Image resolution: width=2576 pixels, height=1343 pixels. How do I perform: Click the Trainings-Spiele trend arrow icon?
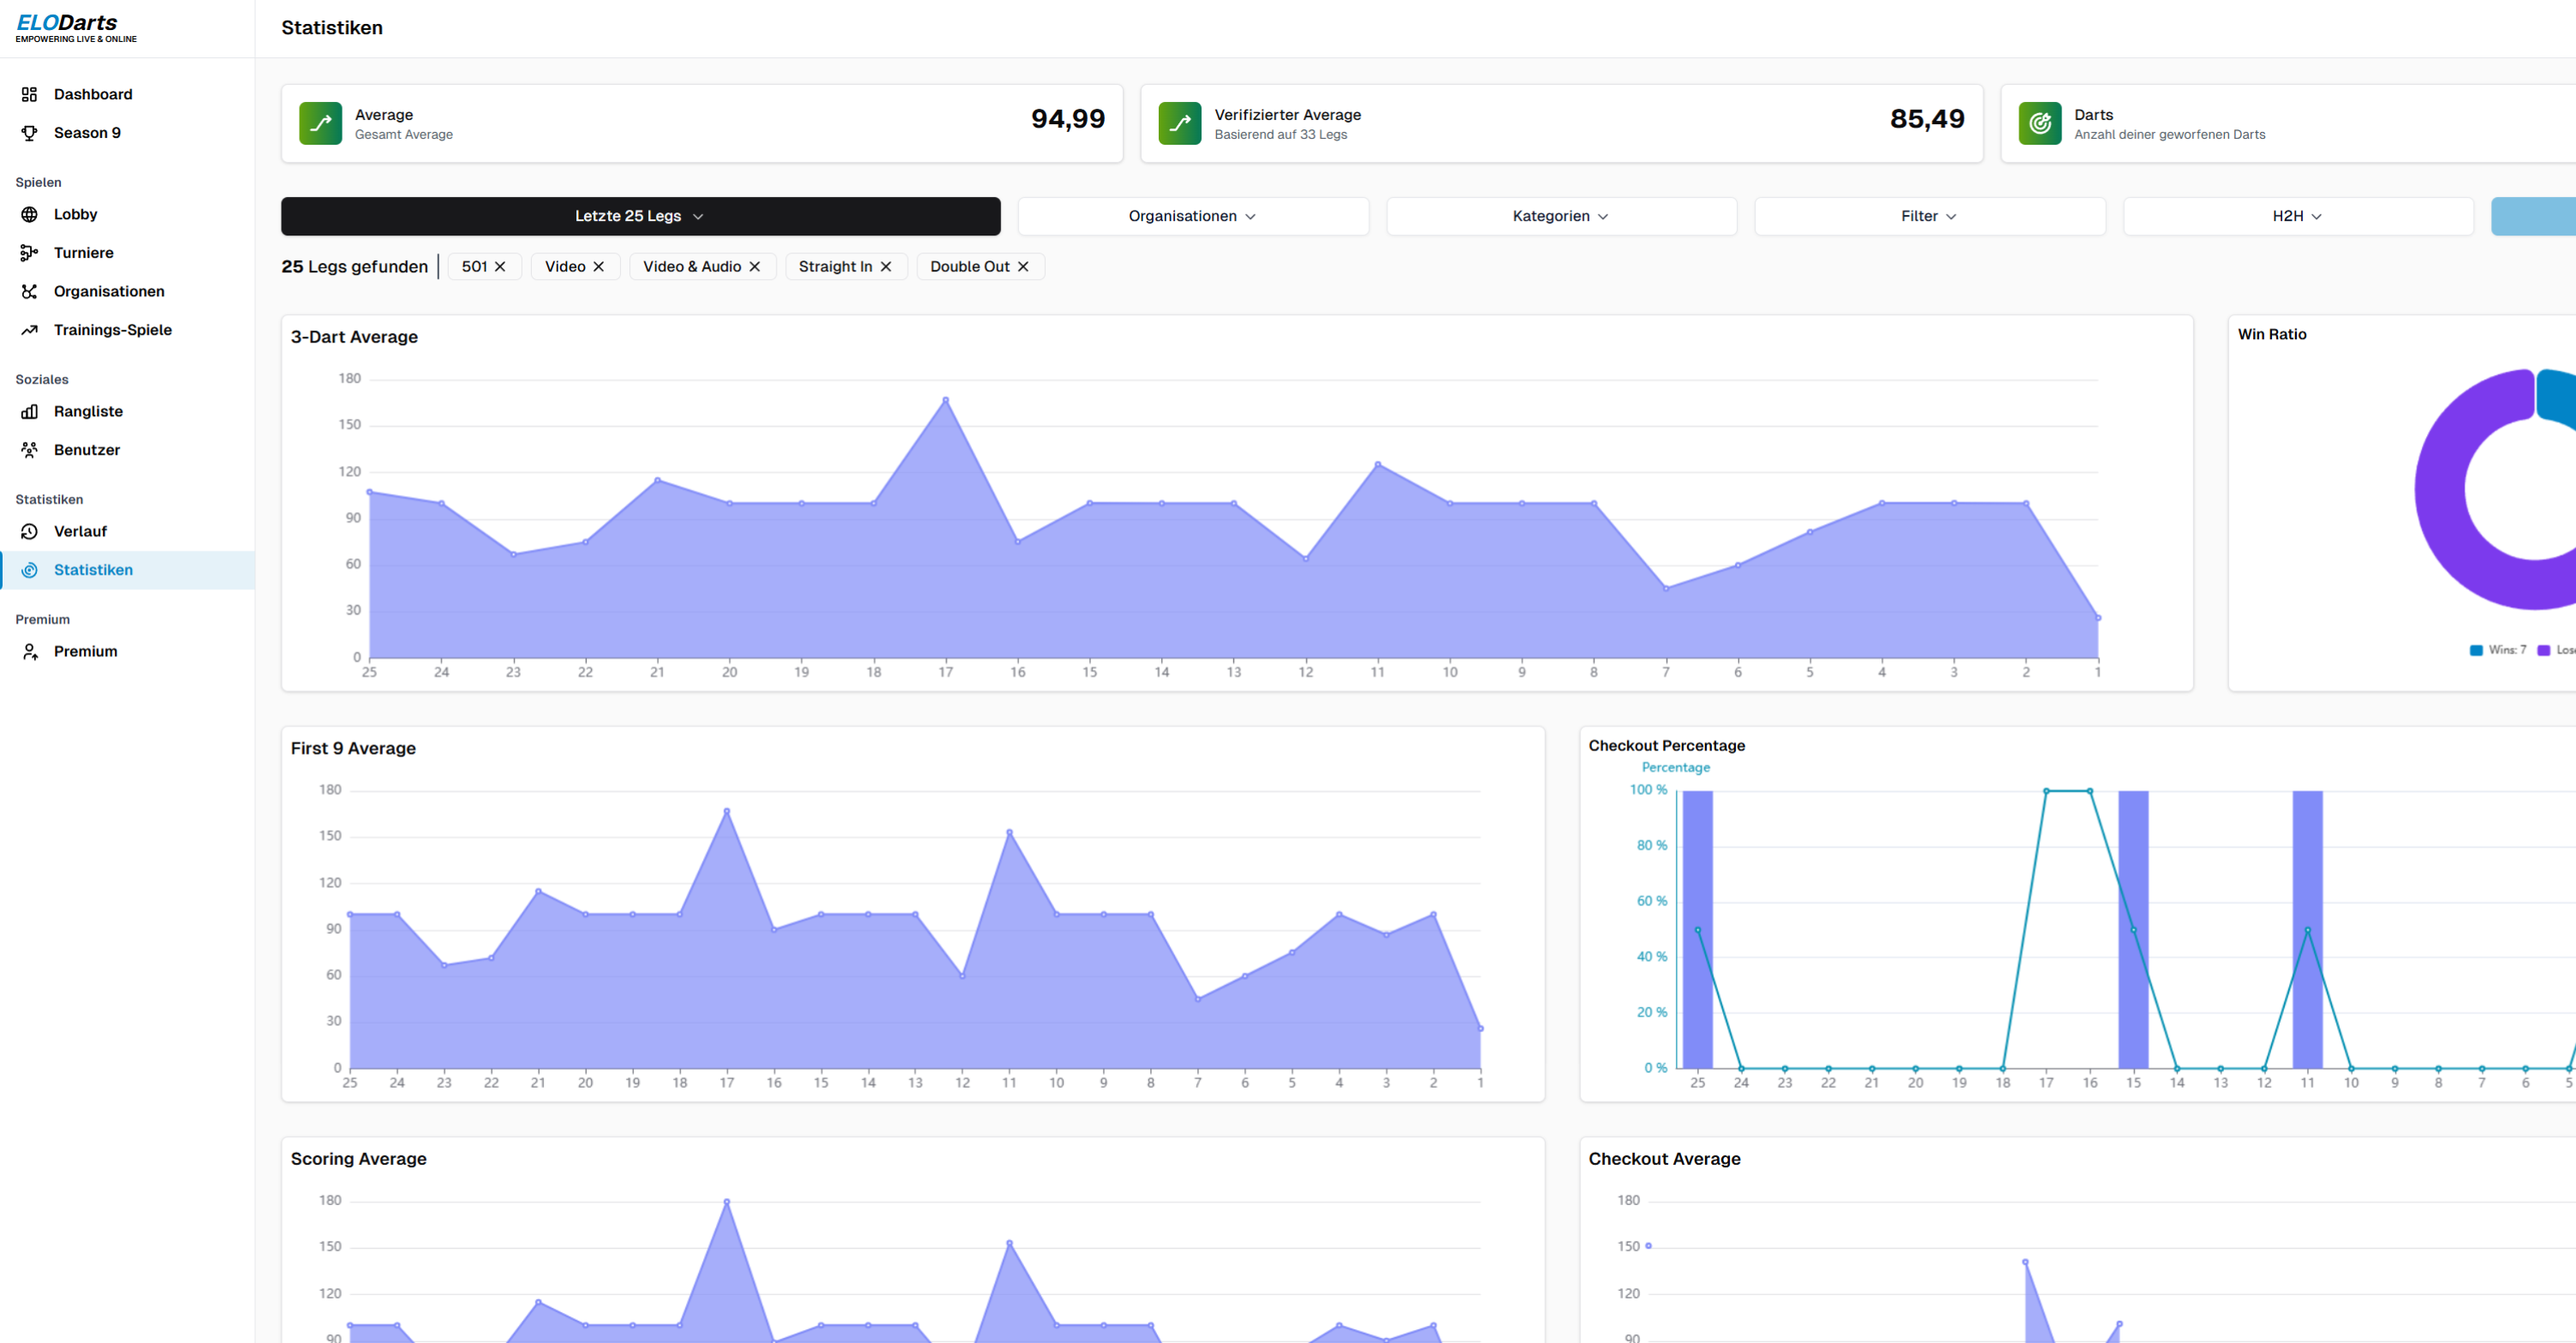tap(29, 330)
